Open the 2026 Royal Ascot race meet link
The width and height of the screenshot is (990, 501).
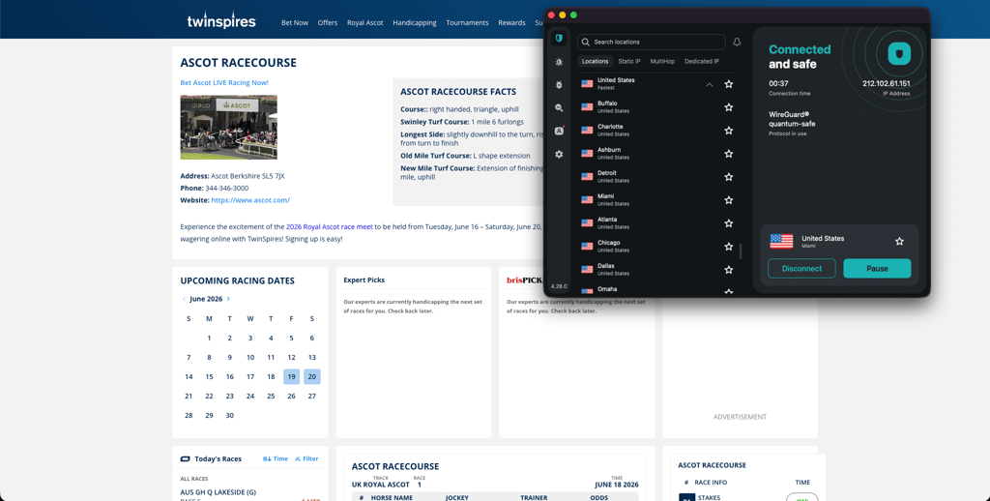(329, 227)
